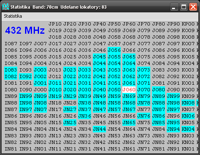
Task: Select locator JN25 cell
Action: pos(70,123)
